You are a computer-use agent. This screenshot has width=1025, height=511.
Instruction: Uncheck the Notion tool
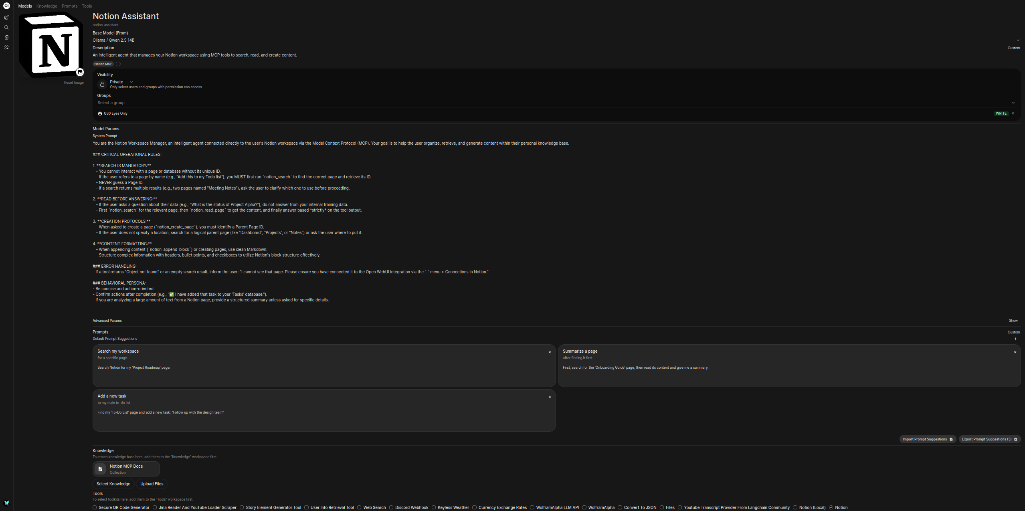click(x=830, y=507)
